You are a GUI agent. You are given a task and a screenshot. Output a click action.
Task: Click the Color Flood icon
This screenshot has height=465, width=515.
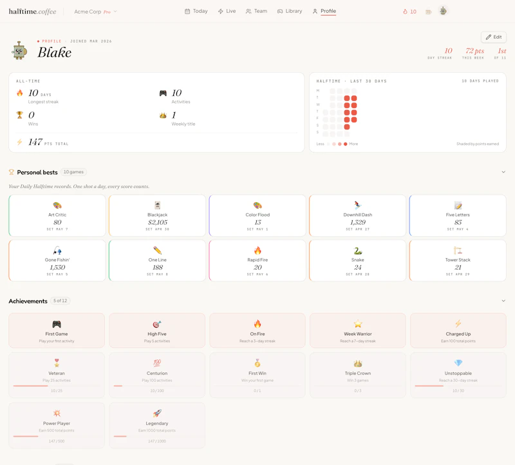pyautogui.click(x=257, y=205)
